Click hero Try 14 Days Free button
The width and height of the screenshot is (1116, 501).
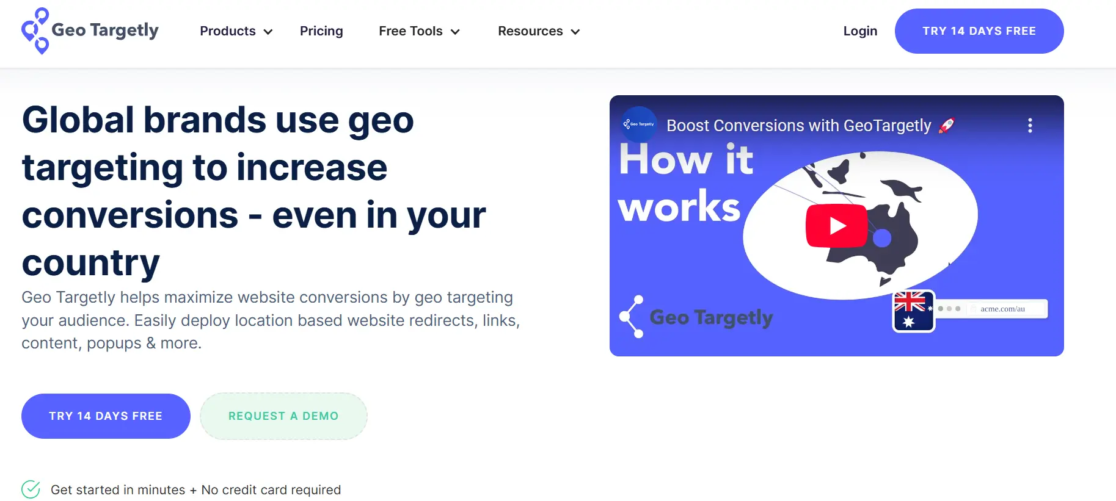[106, 416]
